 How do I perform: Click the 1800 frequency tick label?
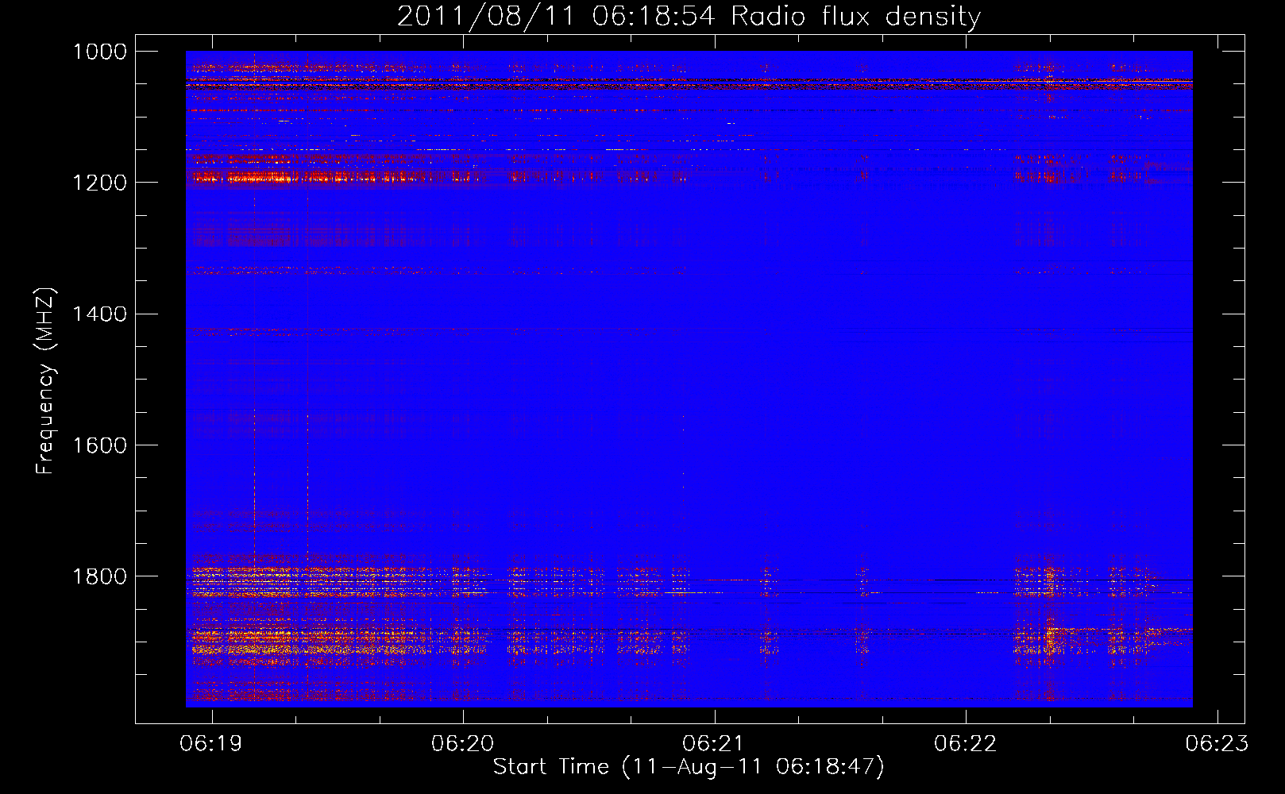tap(99, 576)
